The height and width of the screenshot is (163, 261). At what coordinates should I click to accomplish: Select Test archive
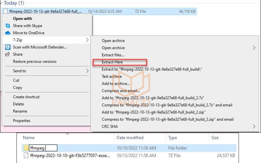click(x=112, y=76)
